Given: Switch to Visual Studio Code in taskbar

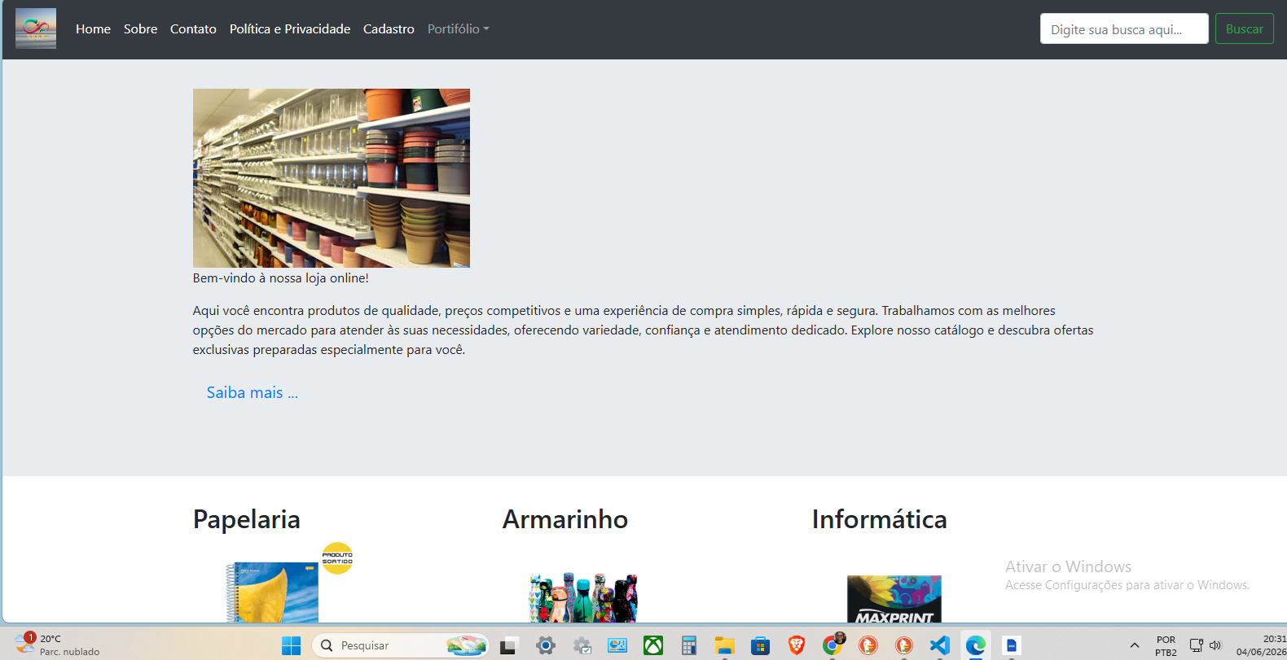Looking at the screenshot, I should coord(940,645).
